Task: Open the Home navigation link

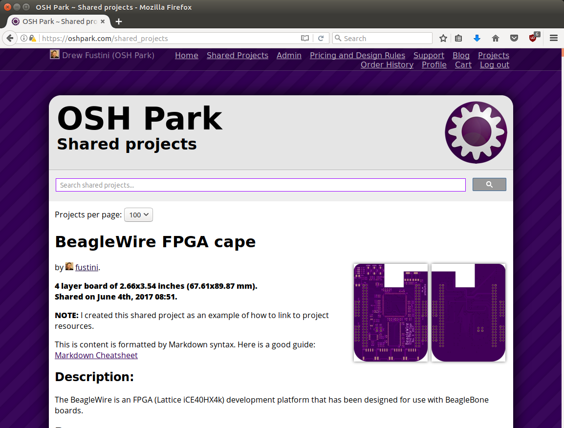Action: 187,55
